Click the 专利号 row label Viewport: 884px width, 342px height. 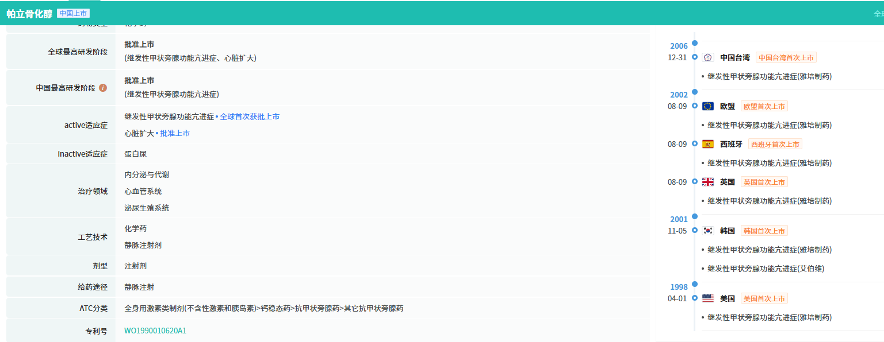pos(96,331)
